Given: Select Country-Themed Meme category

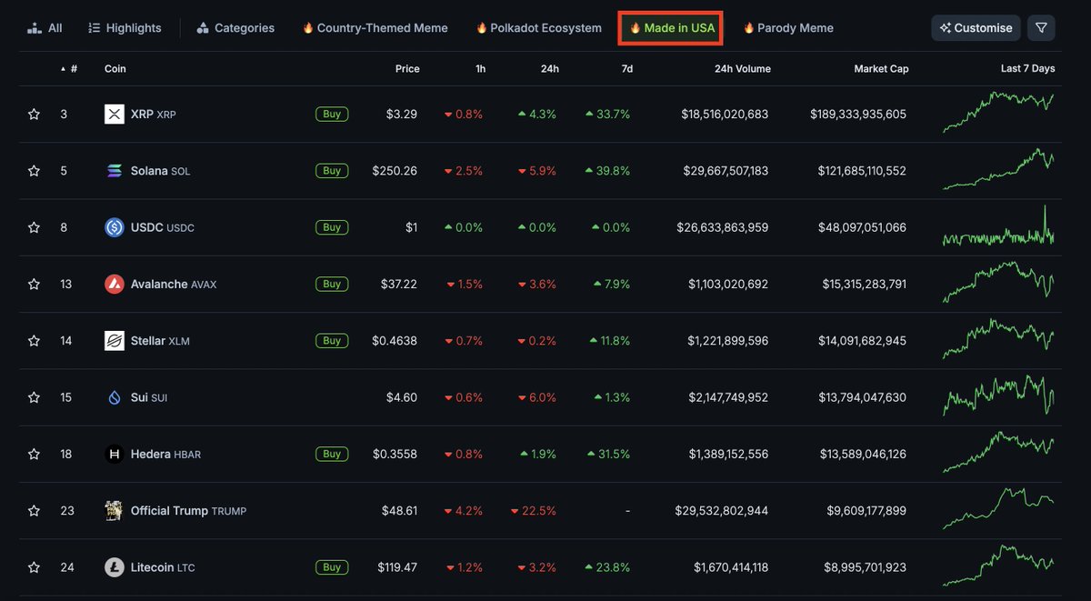Looking at the screenshot, I should [375, 28].
